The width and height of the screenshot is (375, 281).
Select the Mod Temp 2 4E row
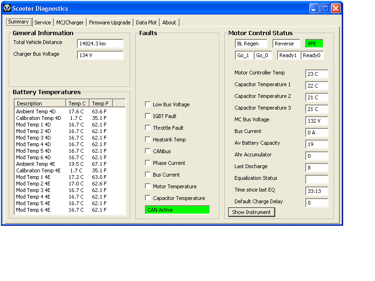[x=70, y=184]
